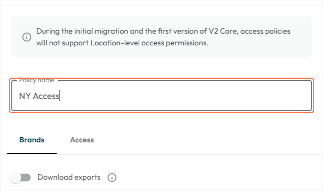Place cursor after "NY Access" text
Viewport: 323px width, 191px height.
click(59, 96)
